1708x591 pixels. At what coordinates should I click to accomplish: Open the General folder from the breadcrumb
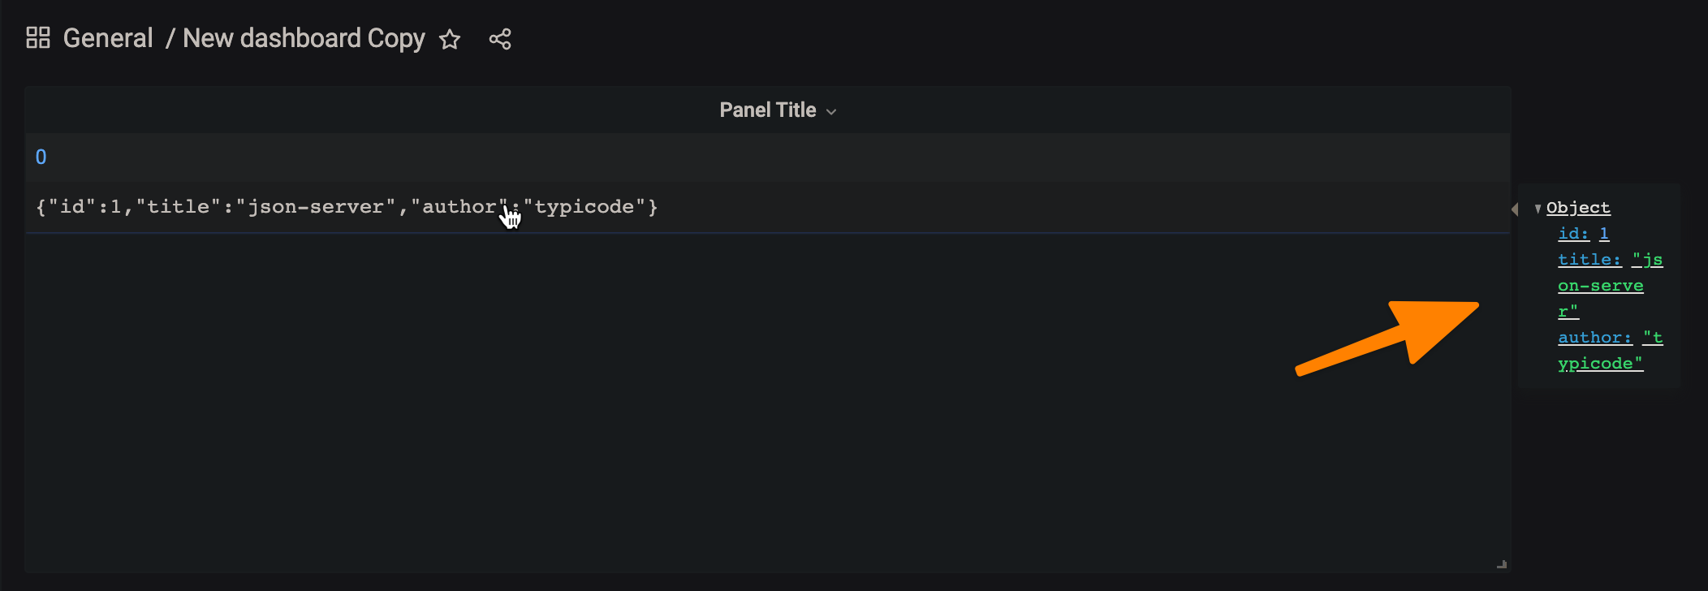(x=108, y=37)
